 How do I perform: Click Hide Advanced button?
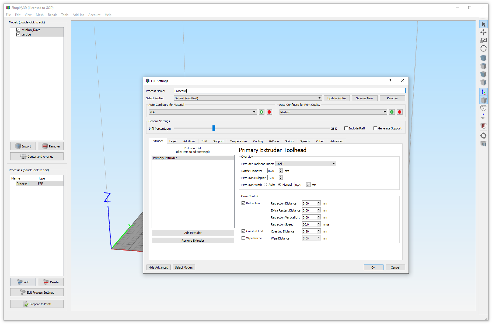pos(158,267)
